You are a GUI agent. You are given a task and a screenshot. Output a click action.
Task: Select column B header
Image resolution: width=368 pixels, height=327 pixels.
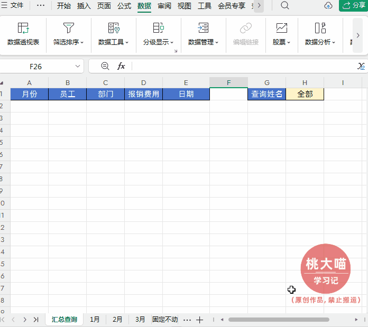(x=68, y=83)
